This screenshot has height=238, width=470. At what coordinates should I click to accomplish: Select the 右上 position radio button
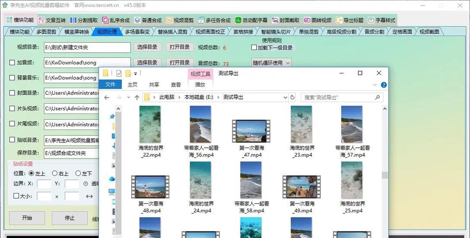(54, 173)
